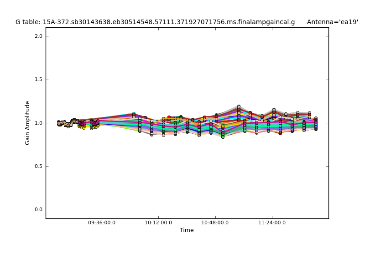This screenshot has height=273, width=365.
Task: Click the 09:36:00.0 time tick label
Action: coord(102,222)
